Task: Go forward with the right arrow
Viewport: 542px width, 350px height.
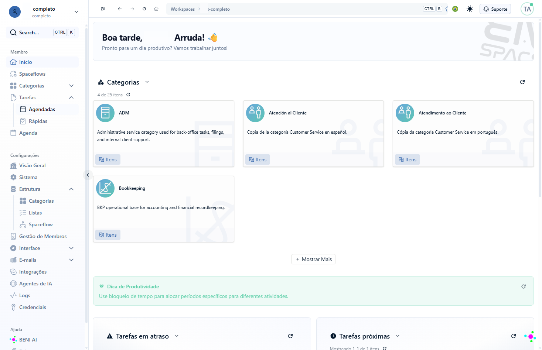Action: [132, 9]
